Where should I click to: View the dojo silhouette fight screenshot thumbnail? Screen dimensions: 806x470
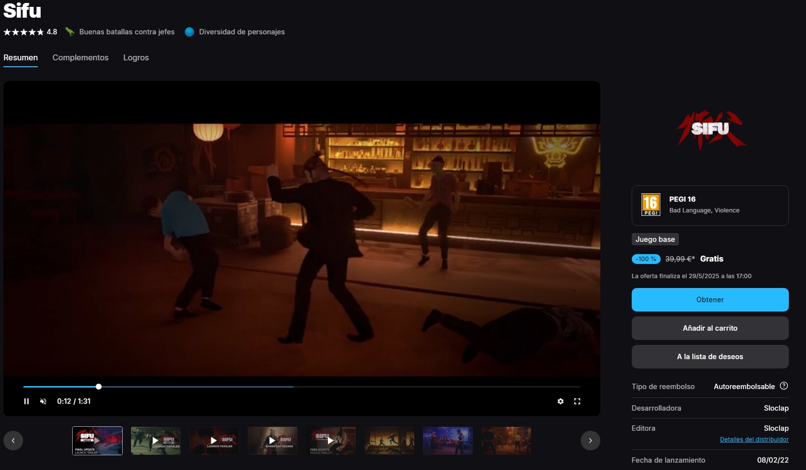[389, 441]
